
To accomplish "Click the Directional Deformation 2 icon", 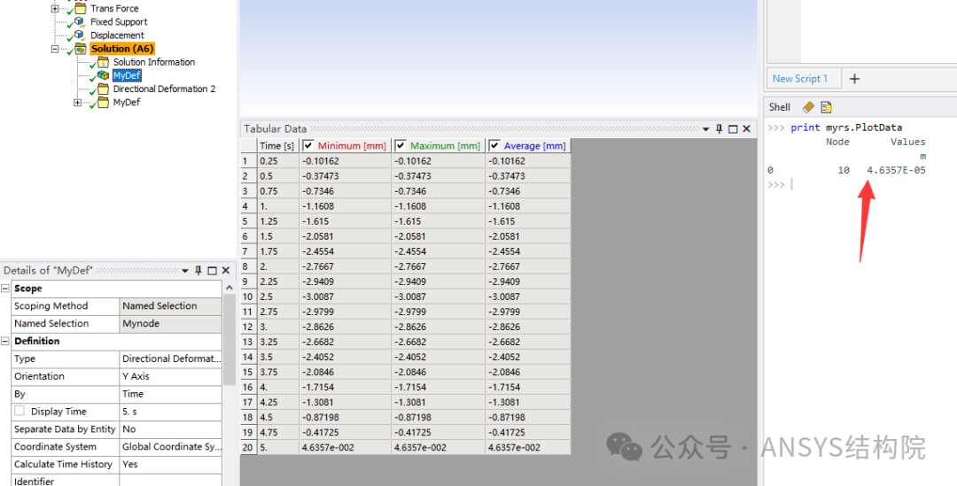I will 103,89.
